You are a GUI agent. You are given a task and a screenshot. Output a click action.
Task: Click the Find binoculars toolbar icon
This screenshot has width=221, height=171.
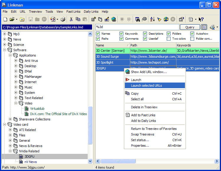[x=137, y=19]
